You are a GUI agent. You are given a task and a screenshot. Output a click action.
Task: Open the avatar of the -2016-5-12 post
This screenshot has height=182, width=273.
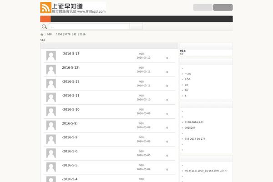point(51,83)
